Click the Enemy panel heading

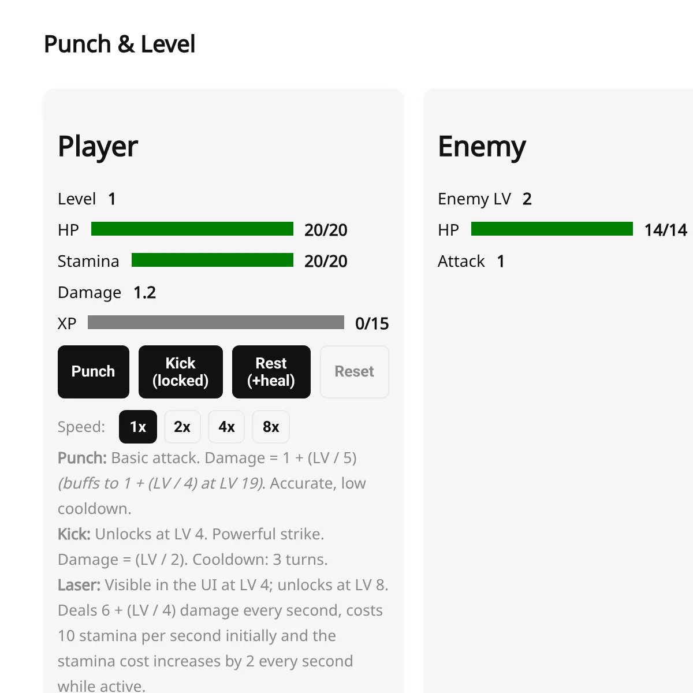point(482,146)
